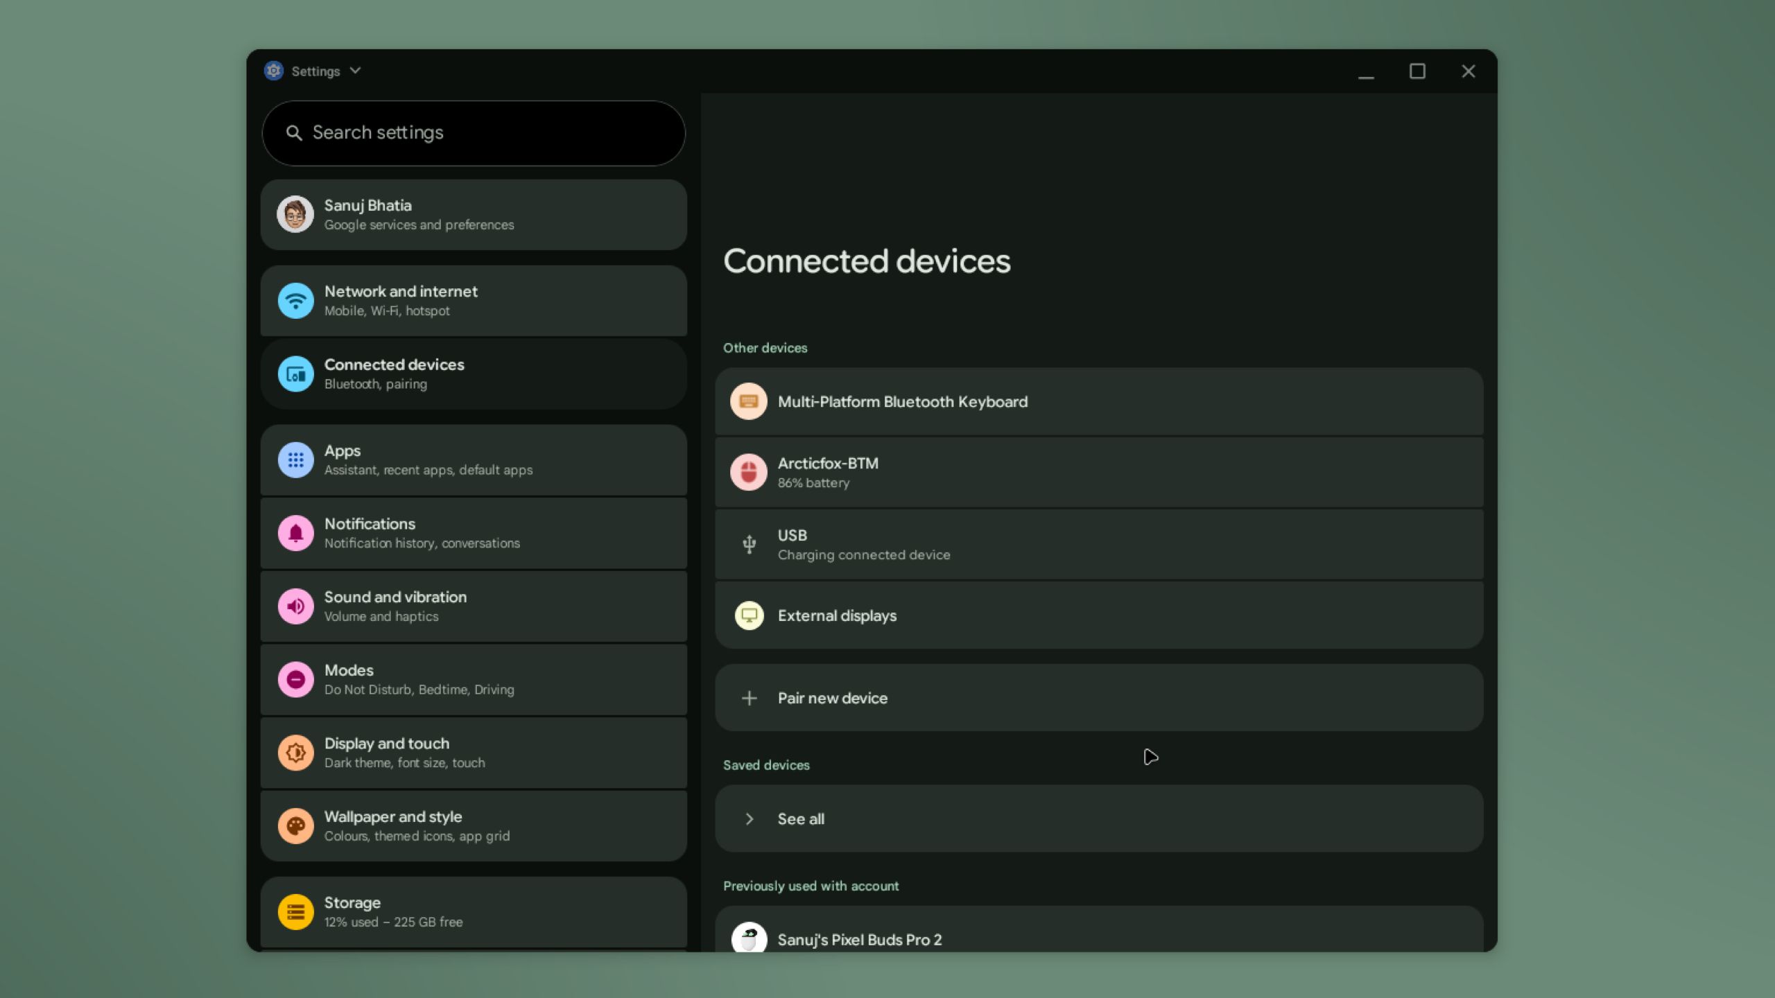Viewport: 1775px width, 998px height.
Task: Click the Modes do-not-disturb icon
Action: [295, 679]
